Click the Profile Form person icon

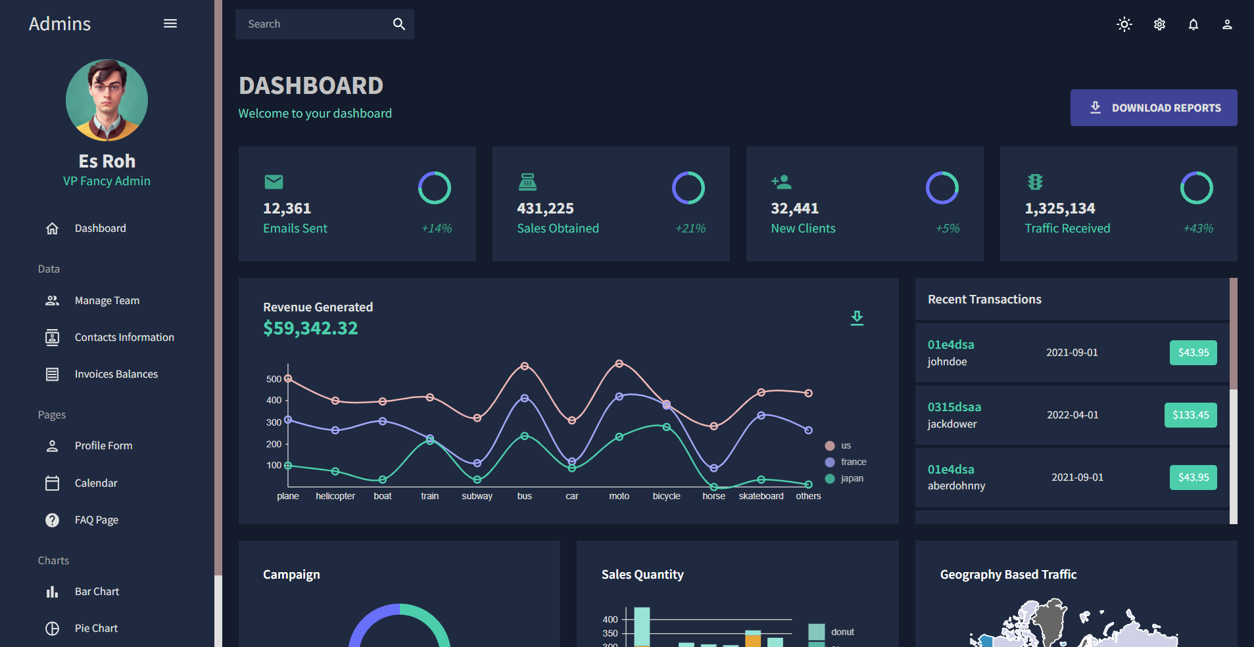tap(53, 446)
